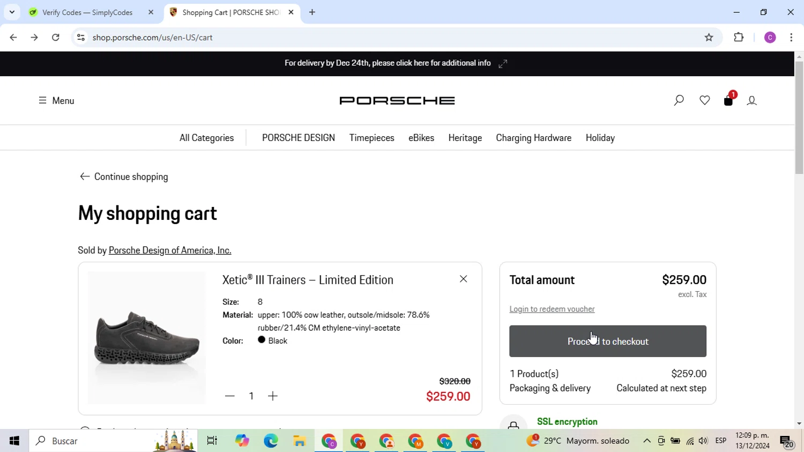Increase trainers quantity with plus
The image size is (804, 452).
coord(273,396)
